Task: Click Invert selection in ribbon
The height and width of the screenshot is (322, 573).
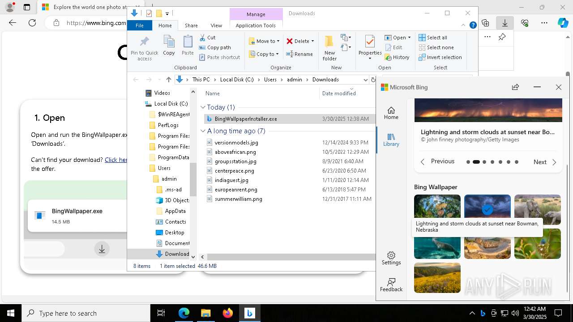Action: [440, 57]
